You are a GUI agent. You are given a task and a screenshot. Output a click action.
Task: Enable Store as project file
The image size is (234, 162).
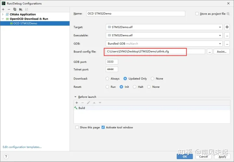[x=197, y=14]
